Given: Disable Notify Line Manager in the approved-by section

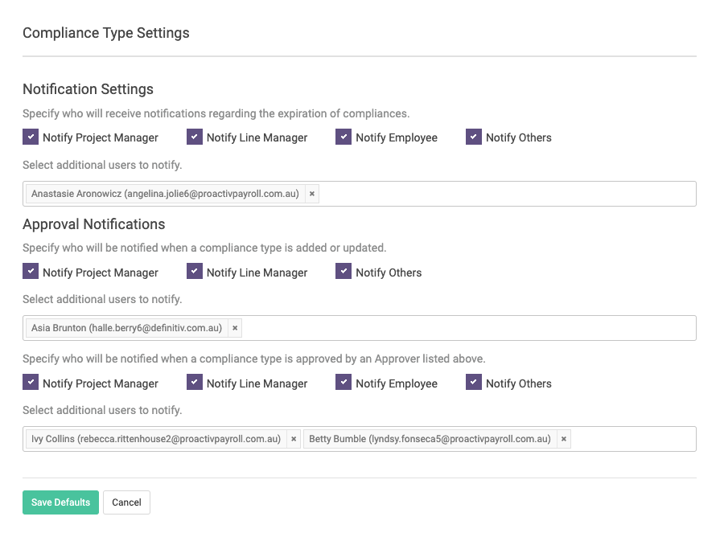Looking at the screenshot, I should pyautogui.click(x=194, y=383).
